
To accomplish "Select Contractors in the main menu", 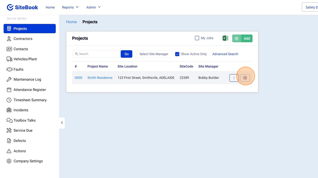I will click(x=23, y=39).
